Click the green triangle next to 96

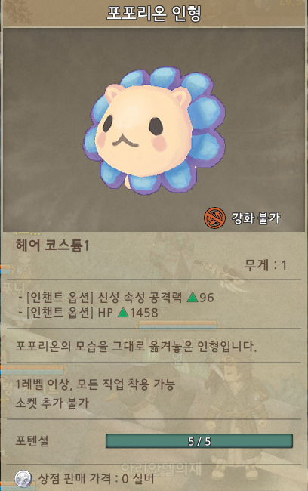tap(192, 297)
